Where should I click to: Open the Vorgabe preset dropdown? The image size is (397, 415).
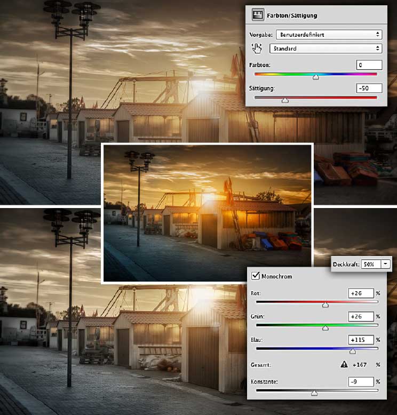[327, 35]
